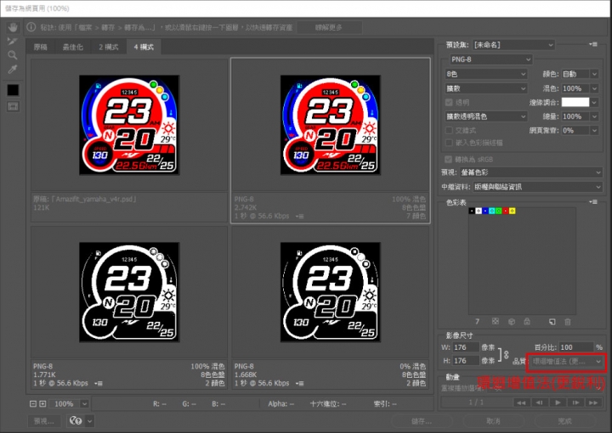Switch to the 2 欄式 tab

coord(109,48)
